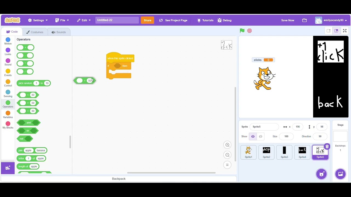This screenshot has height=197, width=351.
Task: Open the My Stuff folder icon
Action: click(x=304, y=20)
